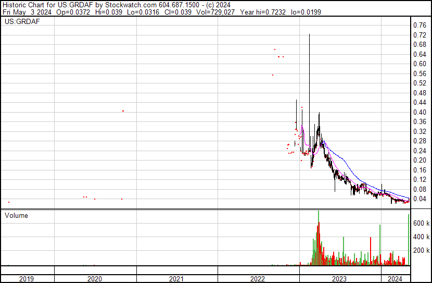Click the 0.76 price axis label

[419, 25]
